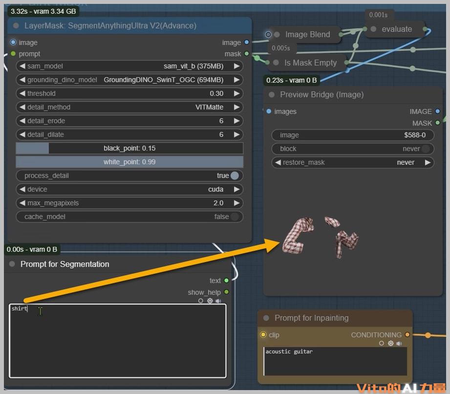This screenshot has width=450, height=394.
Task: Collapse the evaluate node via its dot
Action: [373, 29]
